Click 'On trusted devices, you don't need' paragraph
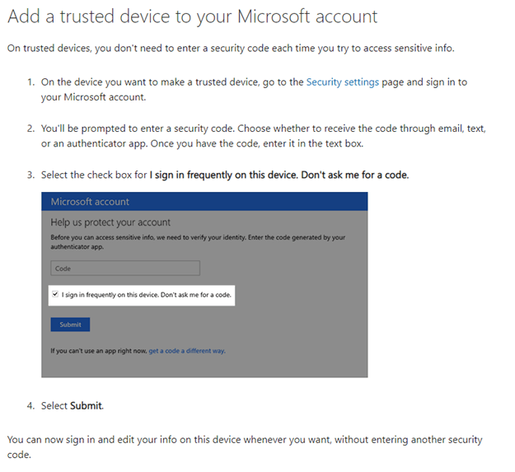The image size is (515, 472). point(231,49)
